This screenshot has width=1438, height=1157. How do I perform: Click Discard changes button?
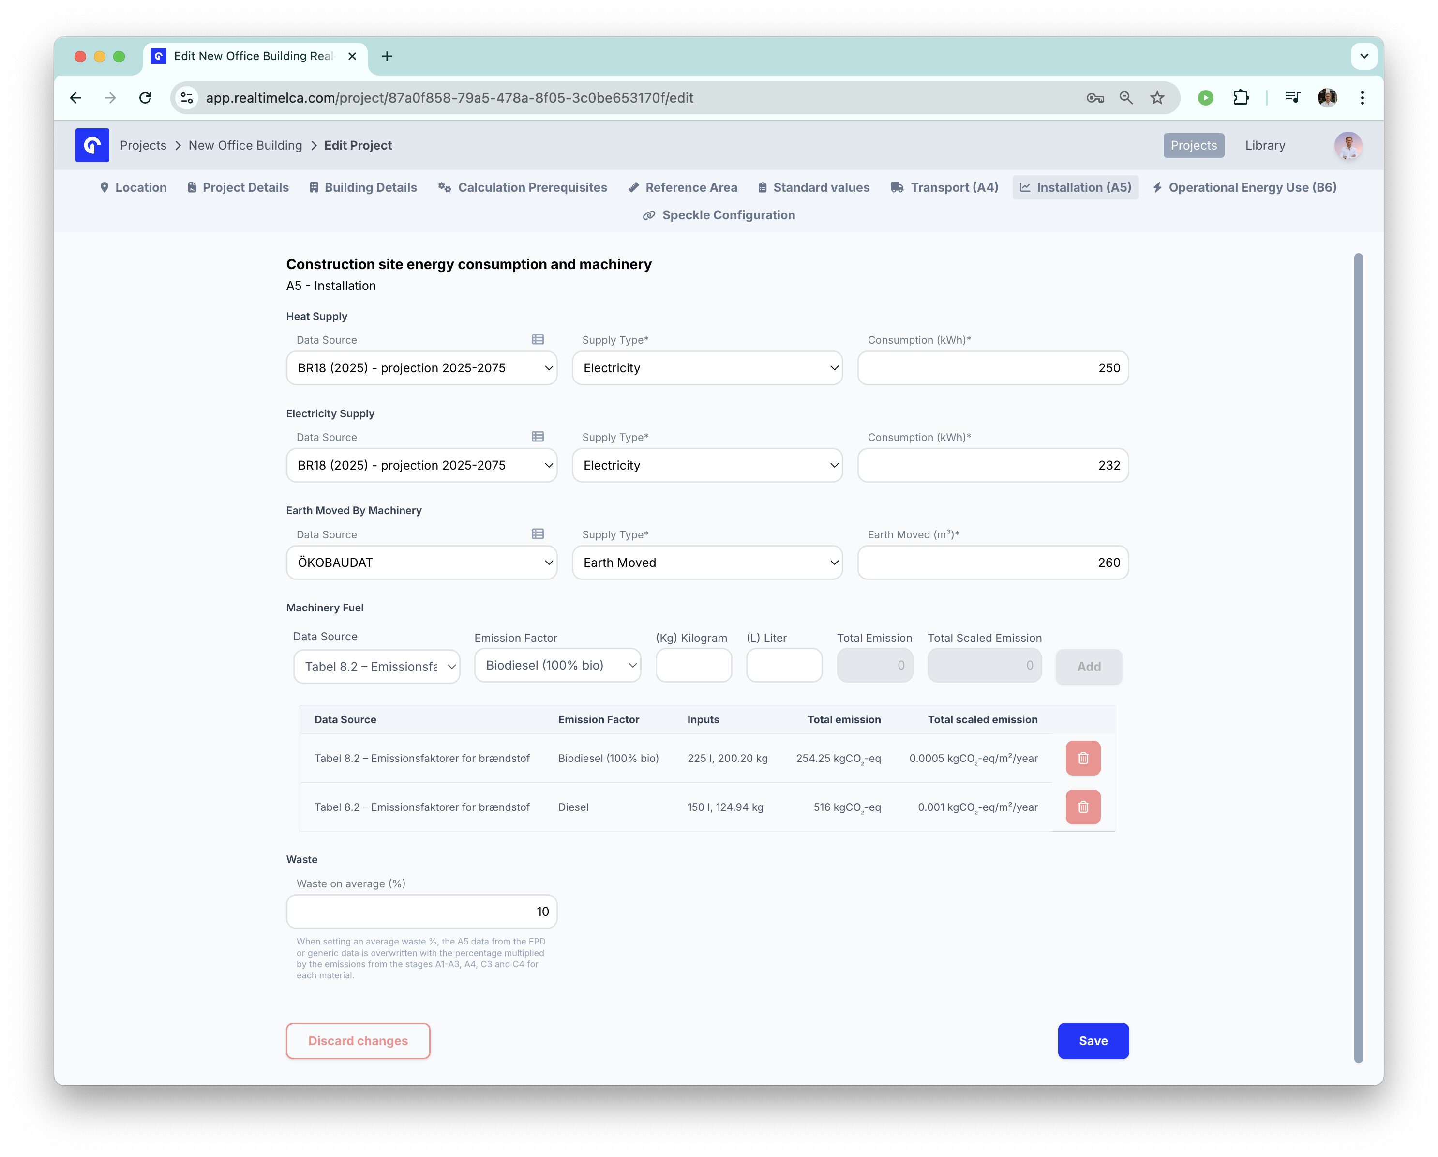click(358, 1041)
